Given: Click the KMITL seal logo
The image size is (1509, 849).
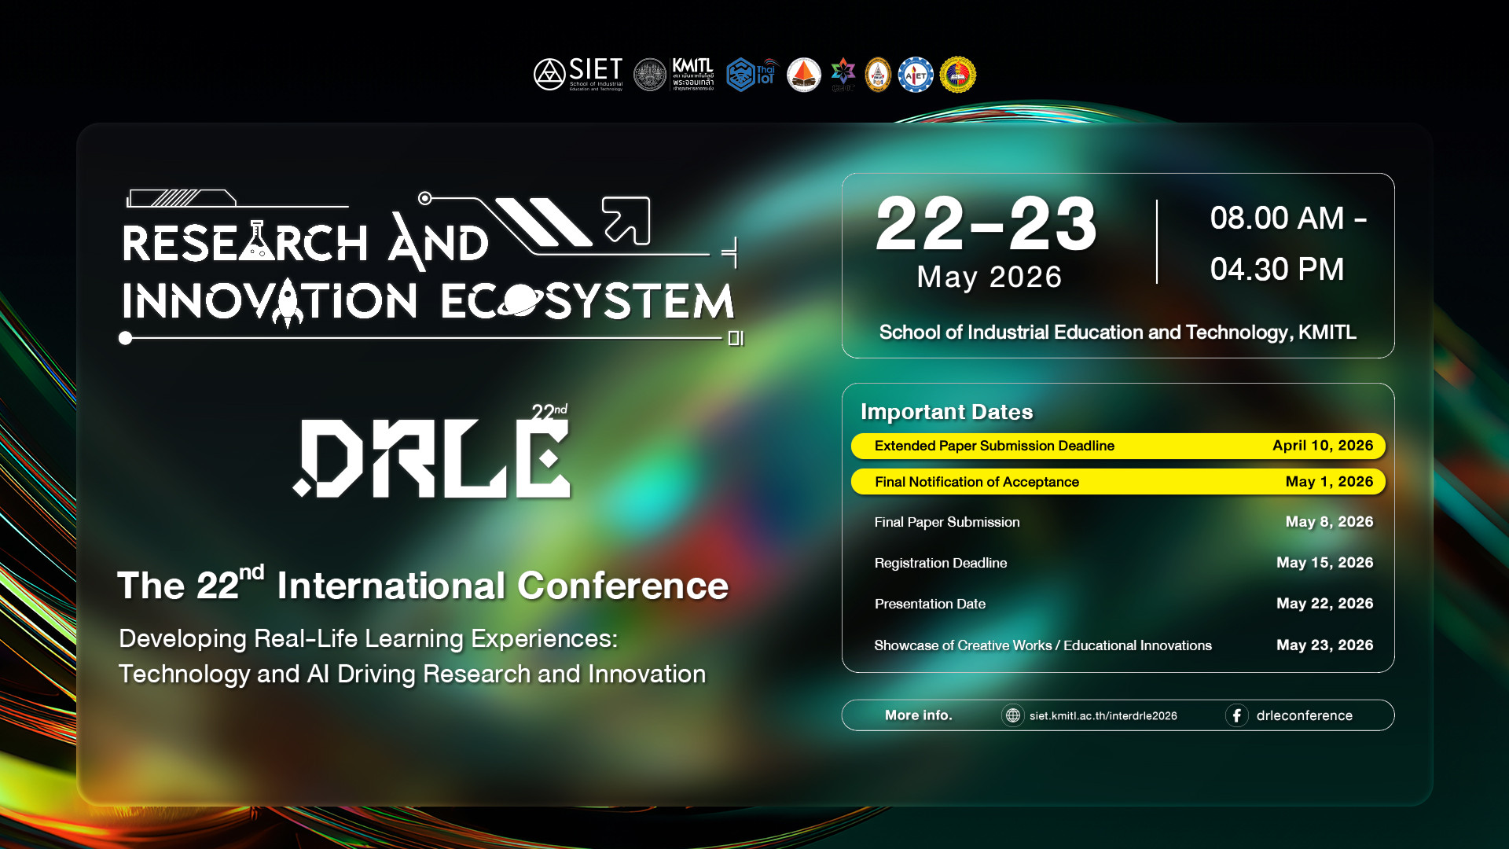Looking at the screenshot, I should coord(650,75).
